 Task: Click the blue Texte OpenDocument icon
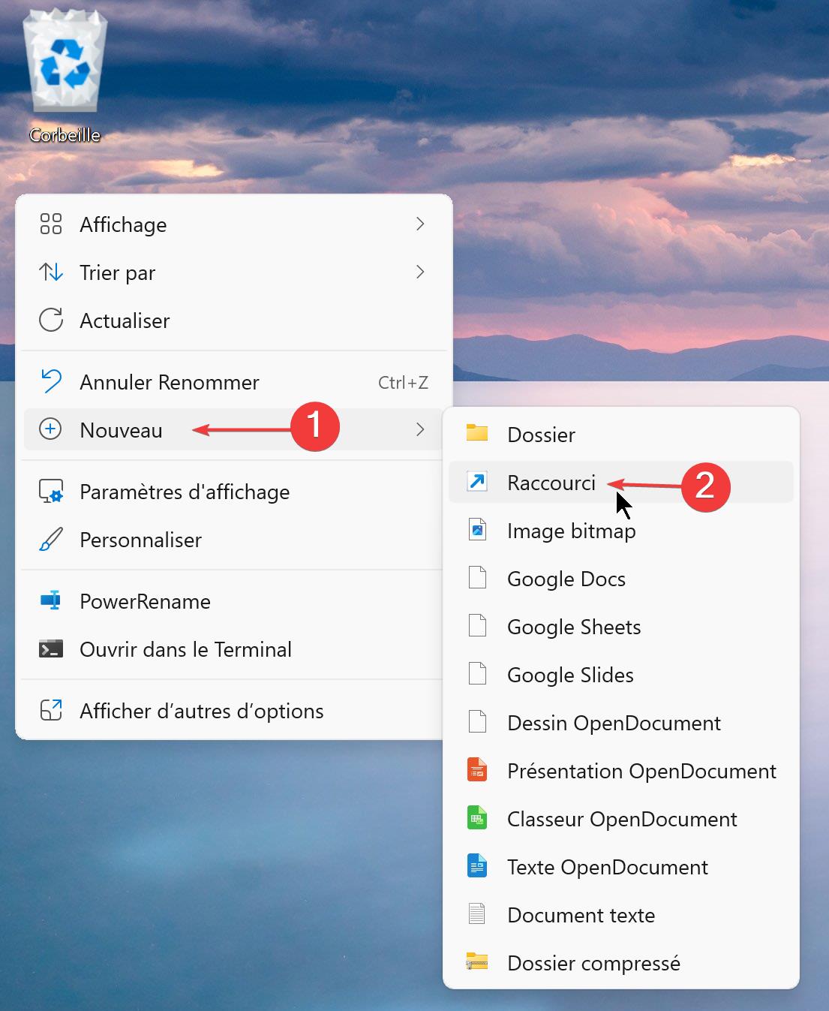click(477, 865)
